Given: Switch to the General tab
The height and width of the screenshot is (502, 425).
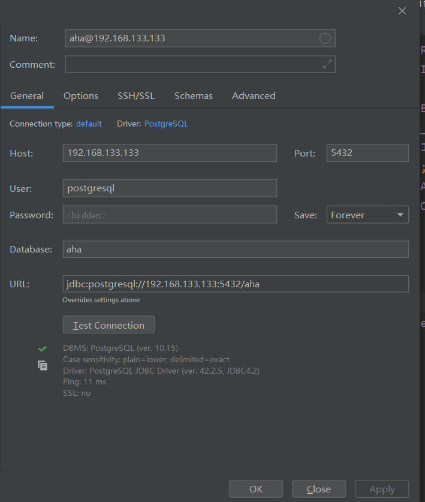Looking at the screenshot, I should point(27,96).
